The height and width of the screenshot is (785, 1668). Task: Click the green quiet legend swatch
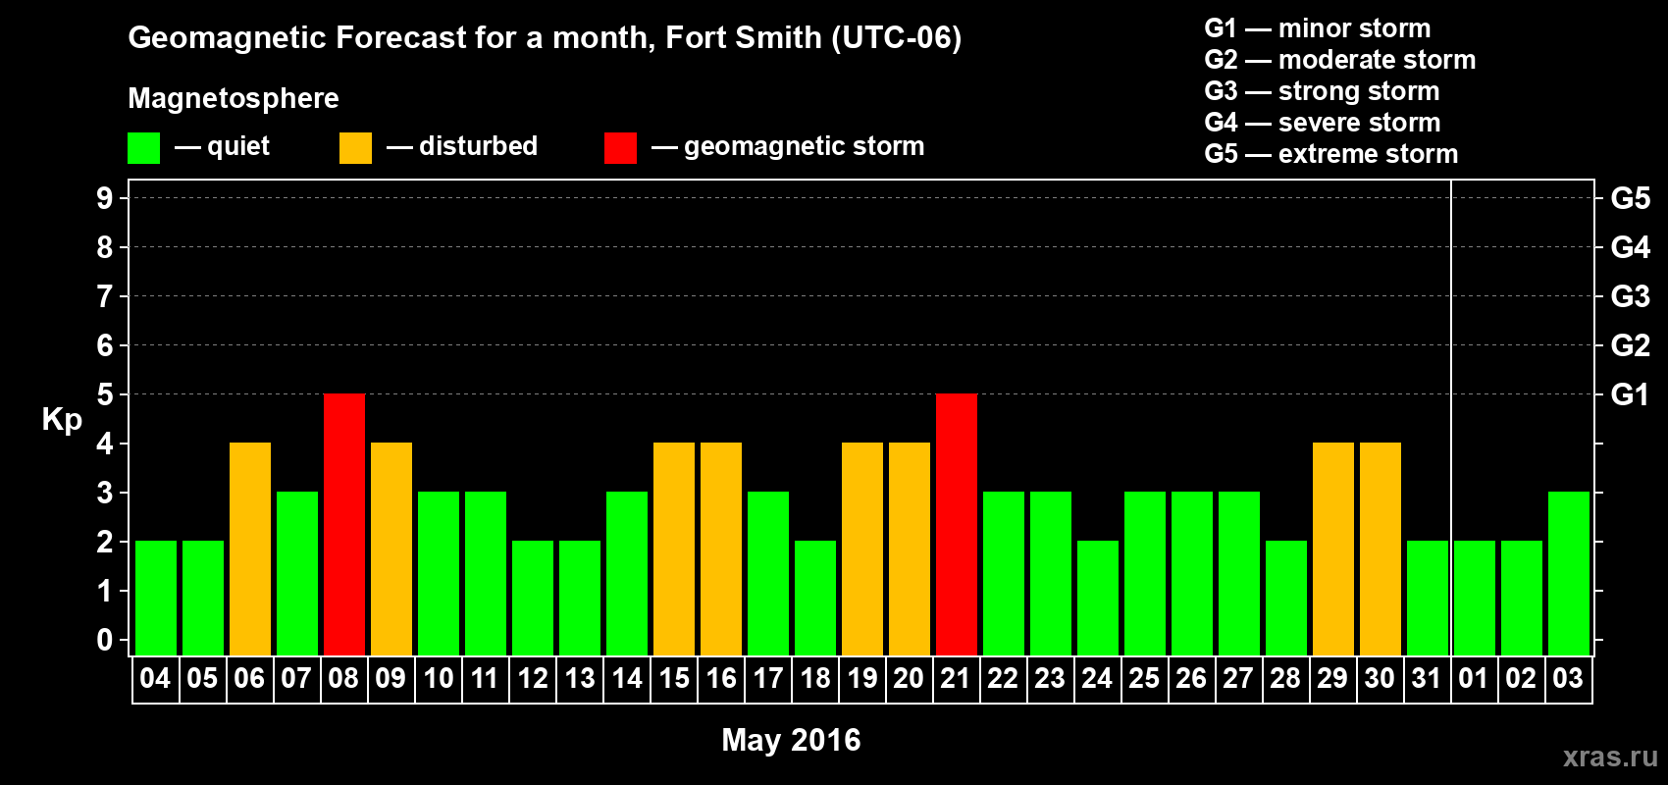click(x=143, y=148)
